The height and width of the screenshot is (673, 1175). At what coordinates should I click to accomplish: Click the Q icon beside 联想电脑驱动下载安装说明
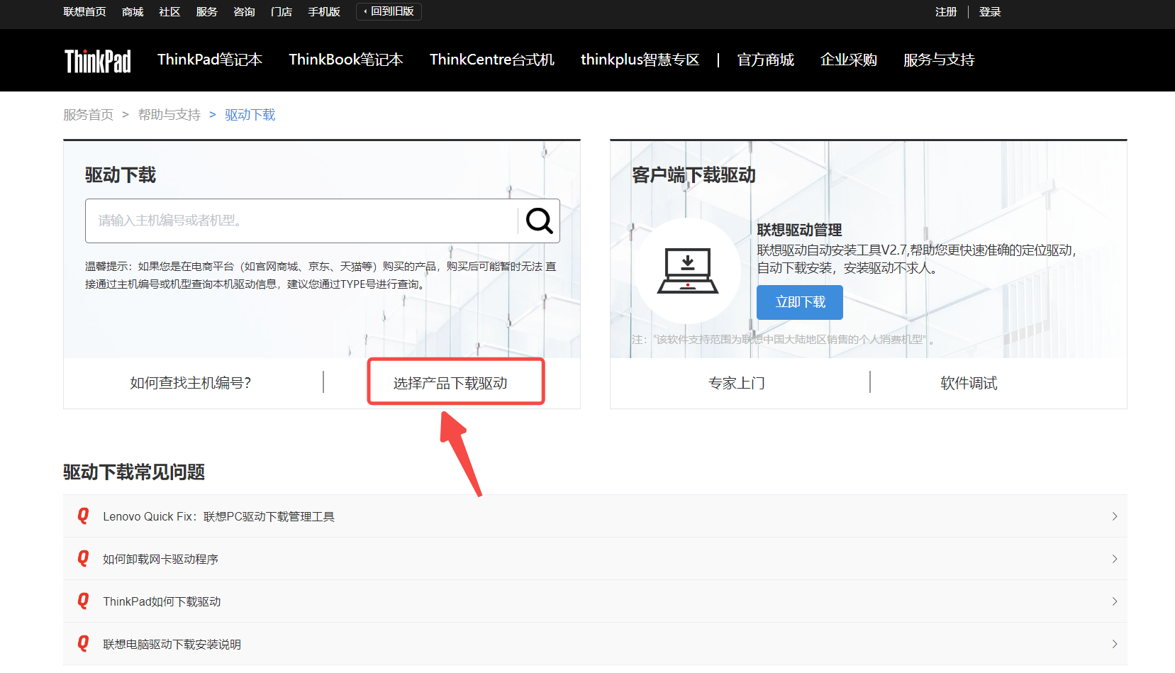[83, 643]
